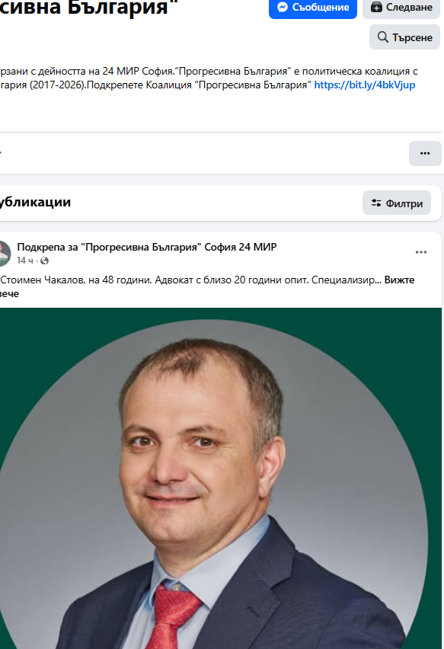This screenshot has width=444, height=649.
Task: Click the sliders icon in Филтри
Action: [376, 203]
